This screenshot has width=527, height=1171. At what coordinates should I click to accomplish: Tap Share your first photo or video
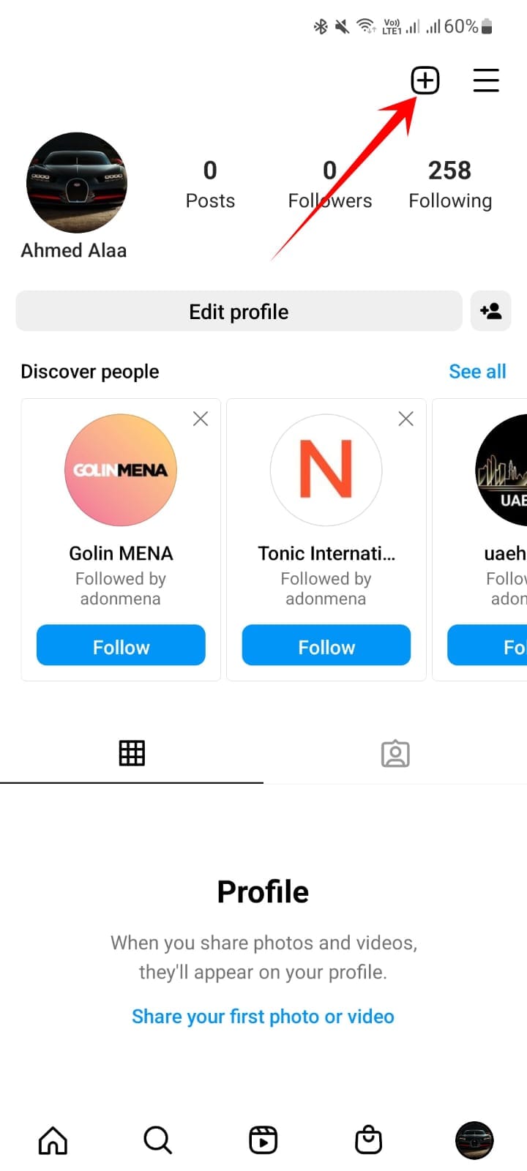coord(263,1017)
